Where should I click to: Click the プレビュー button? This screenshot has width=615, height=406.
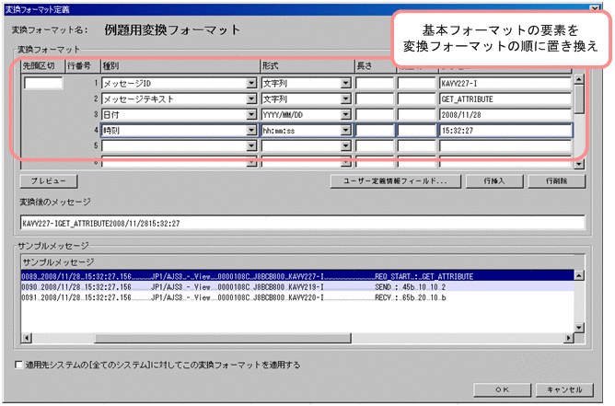pos(46,180)
